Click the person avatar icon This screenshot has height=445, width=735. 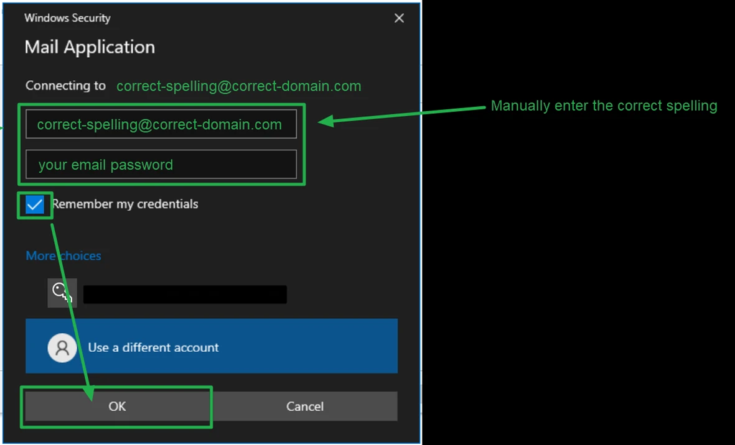pos(62,347)
